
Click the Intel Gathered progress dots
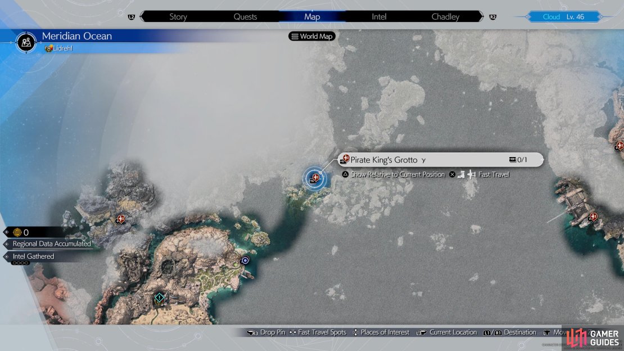coord(20,263)
